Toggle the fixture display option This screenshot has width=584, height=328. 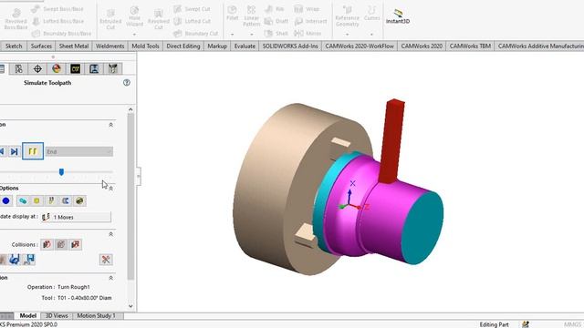(x=79, y=200)
